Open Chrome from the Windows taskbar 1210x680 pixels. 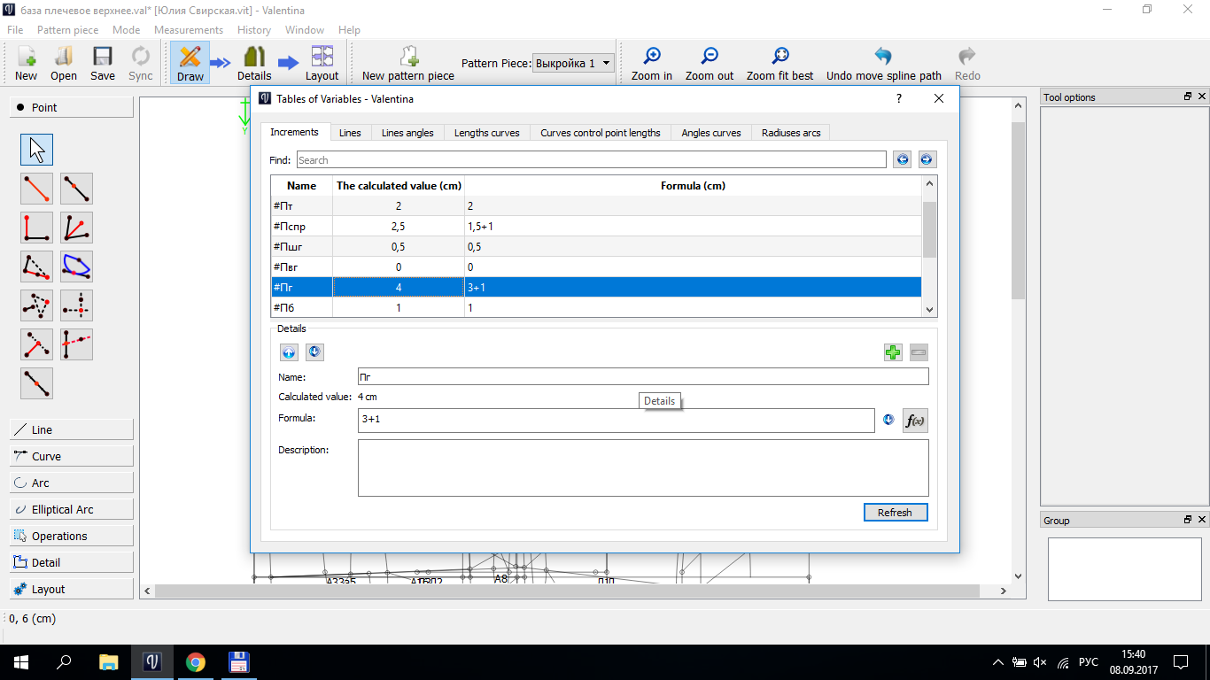point(196,662)
